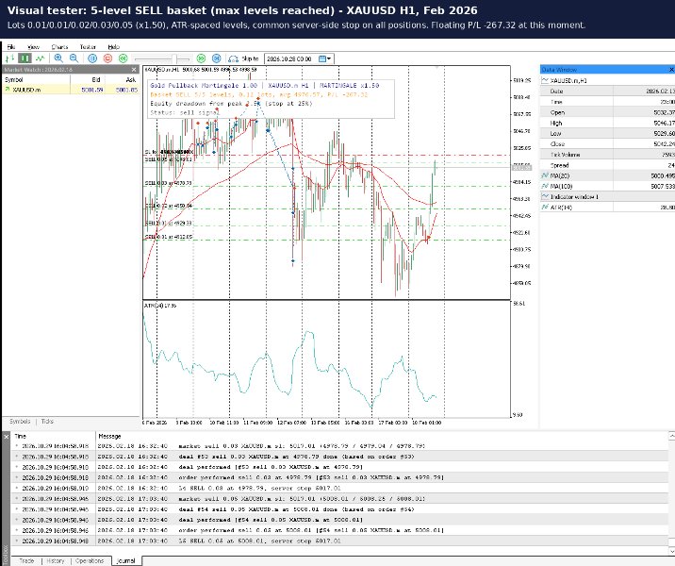The width and height of the screenshot is (675, 566).
Task: Switch to the Trade tab
Action: 26,561
